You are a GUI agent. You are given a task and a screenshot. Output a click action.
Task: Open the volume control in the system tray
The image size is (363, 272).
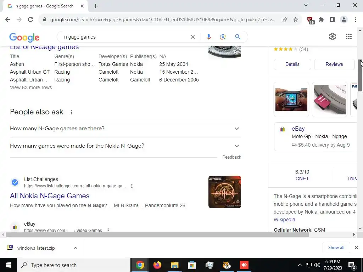[x=317, y=265]
